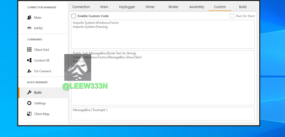The width and height of the screenshot is (285, 137).
Task: Open Settings using the gear icon
Action: click(29, 103)
